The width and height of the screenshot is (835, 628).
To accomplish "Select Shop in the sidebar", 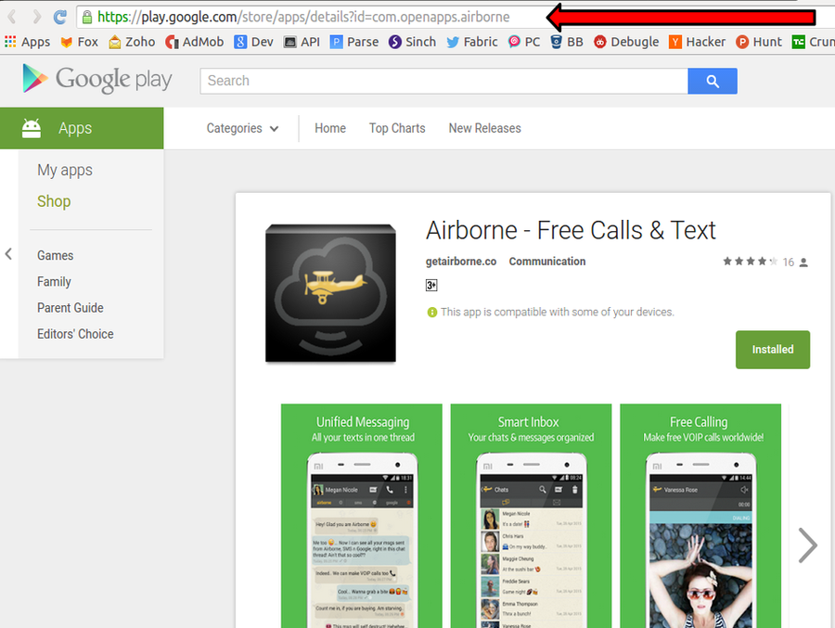I will [x=54, y=201].
